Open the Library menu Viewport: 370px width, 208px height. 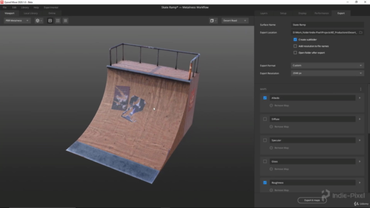pyautogui.click(x=25, y=8)
